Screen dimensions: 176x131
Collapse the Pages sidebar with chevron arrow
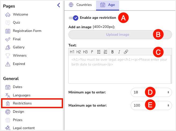59,5
